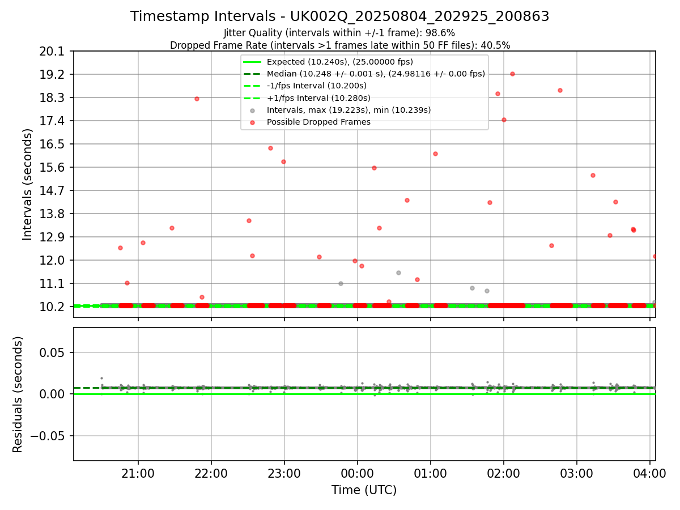Click the Dropped Frame Rate 40.5% subtitle

click(x=340, y=45)
